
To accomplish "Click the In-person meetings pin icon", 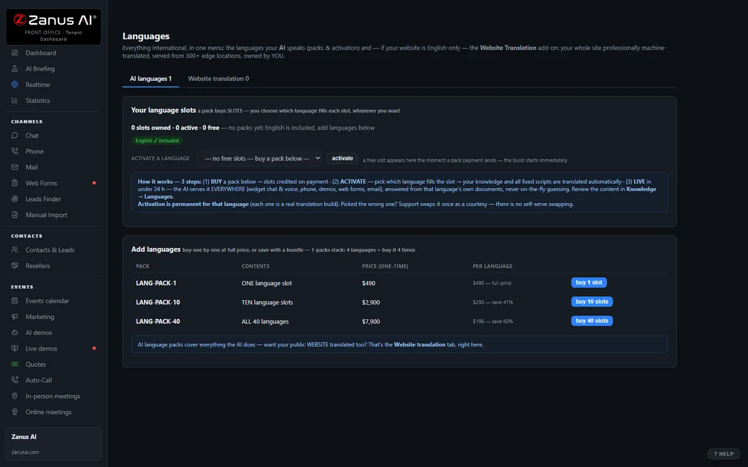I will point(15,396).
